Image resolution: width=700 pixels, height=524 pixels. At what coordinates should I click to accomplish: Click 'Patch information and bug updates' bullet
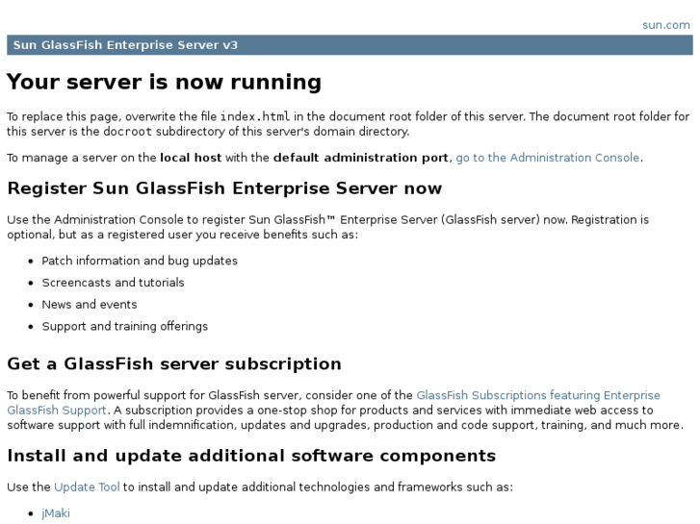click(x=140, y=261)
